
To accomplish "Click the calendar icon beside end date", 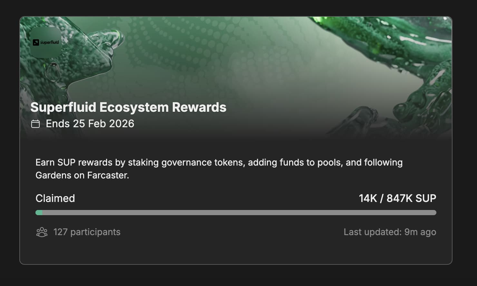I will click(35, 124).
